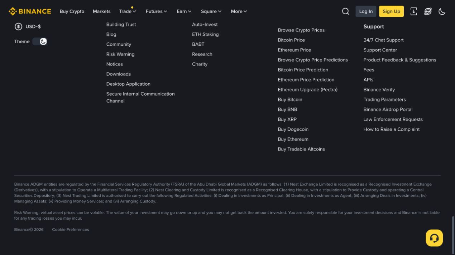
Task: Open the chat support headset button
Action: click(x=434, y=238)
